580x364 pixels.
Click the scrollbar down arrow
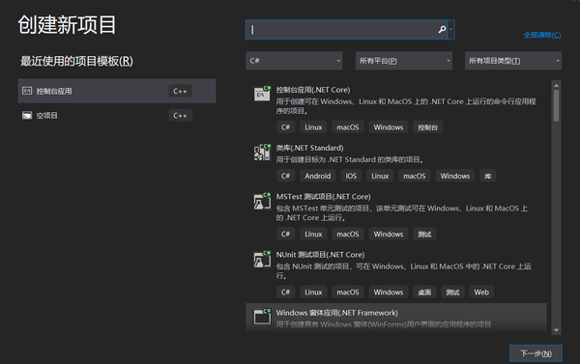pyautogui.click(x=556, y=330)
